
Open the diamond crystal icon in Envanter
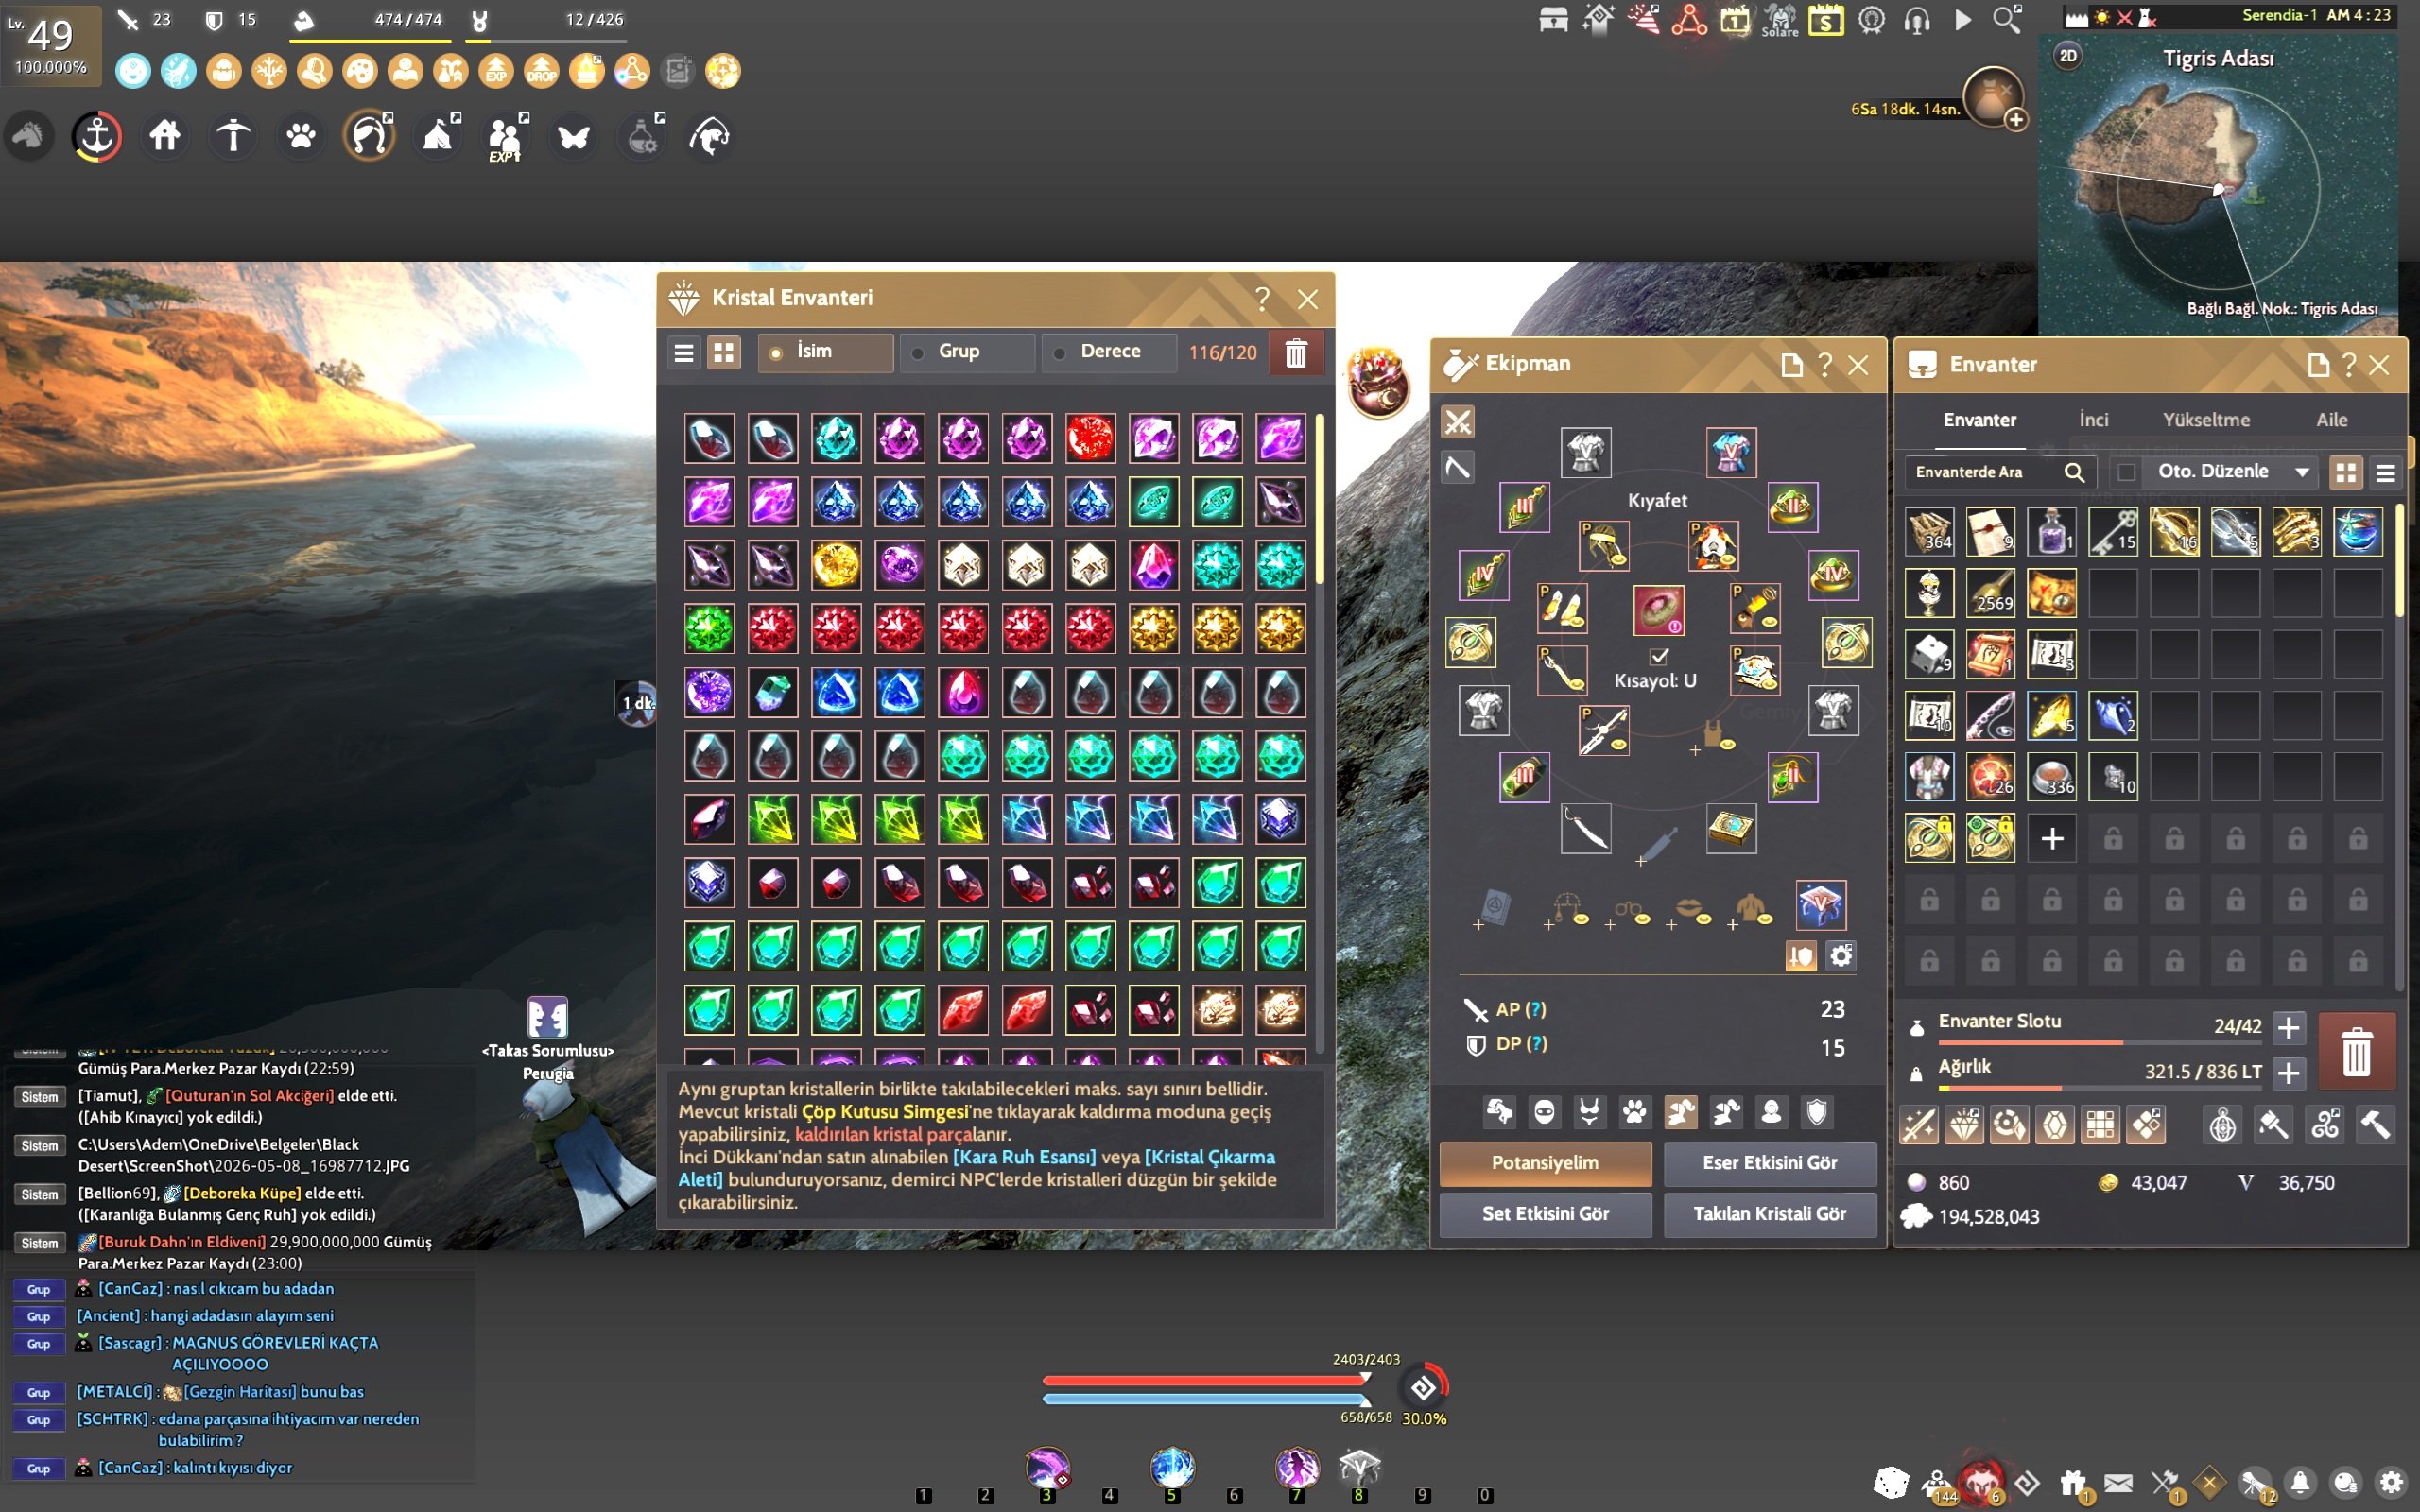[x=1964, y=1126]
